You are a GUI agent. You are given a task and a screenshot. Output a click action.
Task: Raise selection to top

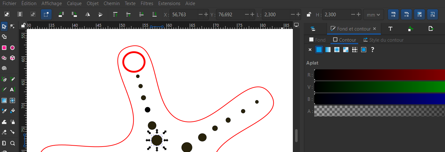(x=115, y=14)
